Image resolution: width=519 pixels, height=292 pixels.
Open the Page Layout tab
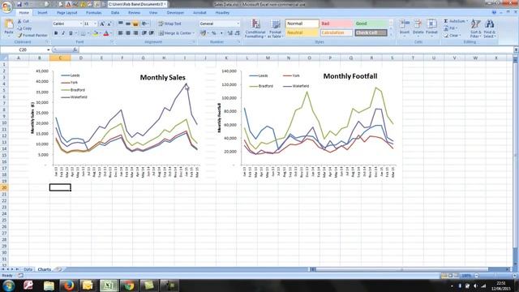[x=66, y=13]
